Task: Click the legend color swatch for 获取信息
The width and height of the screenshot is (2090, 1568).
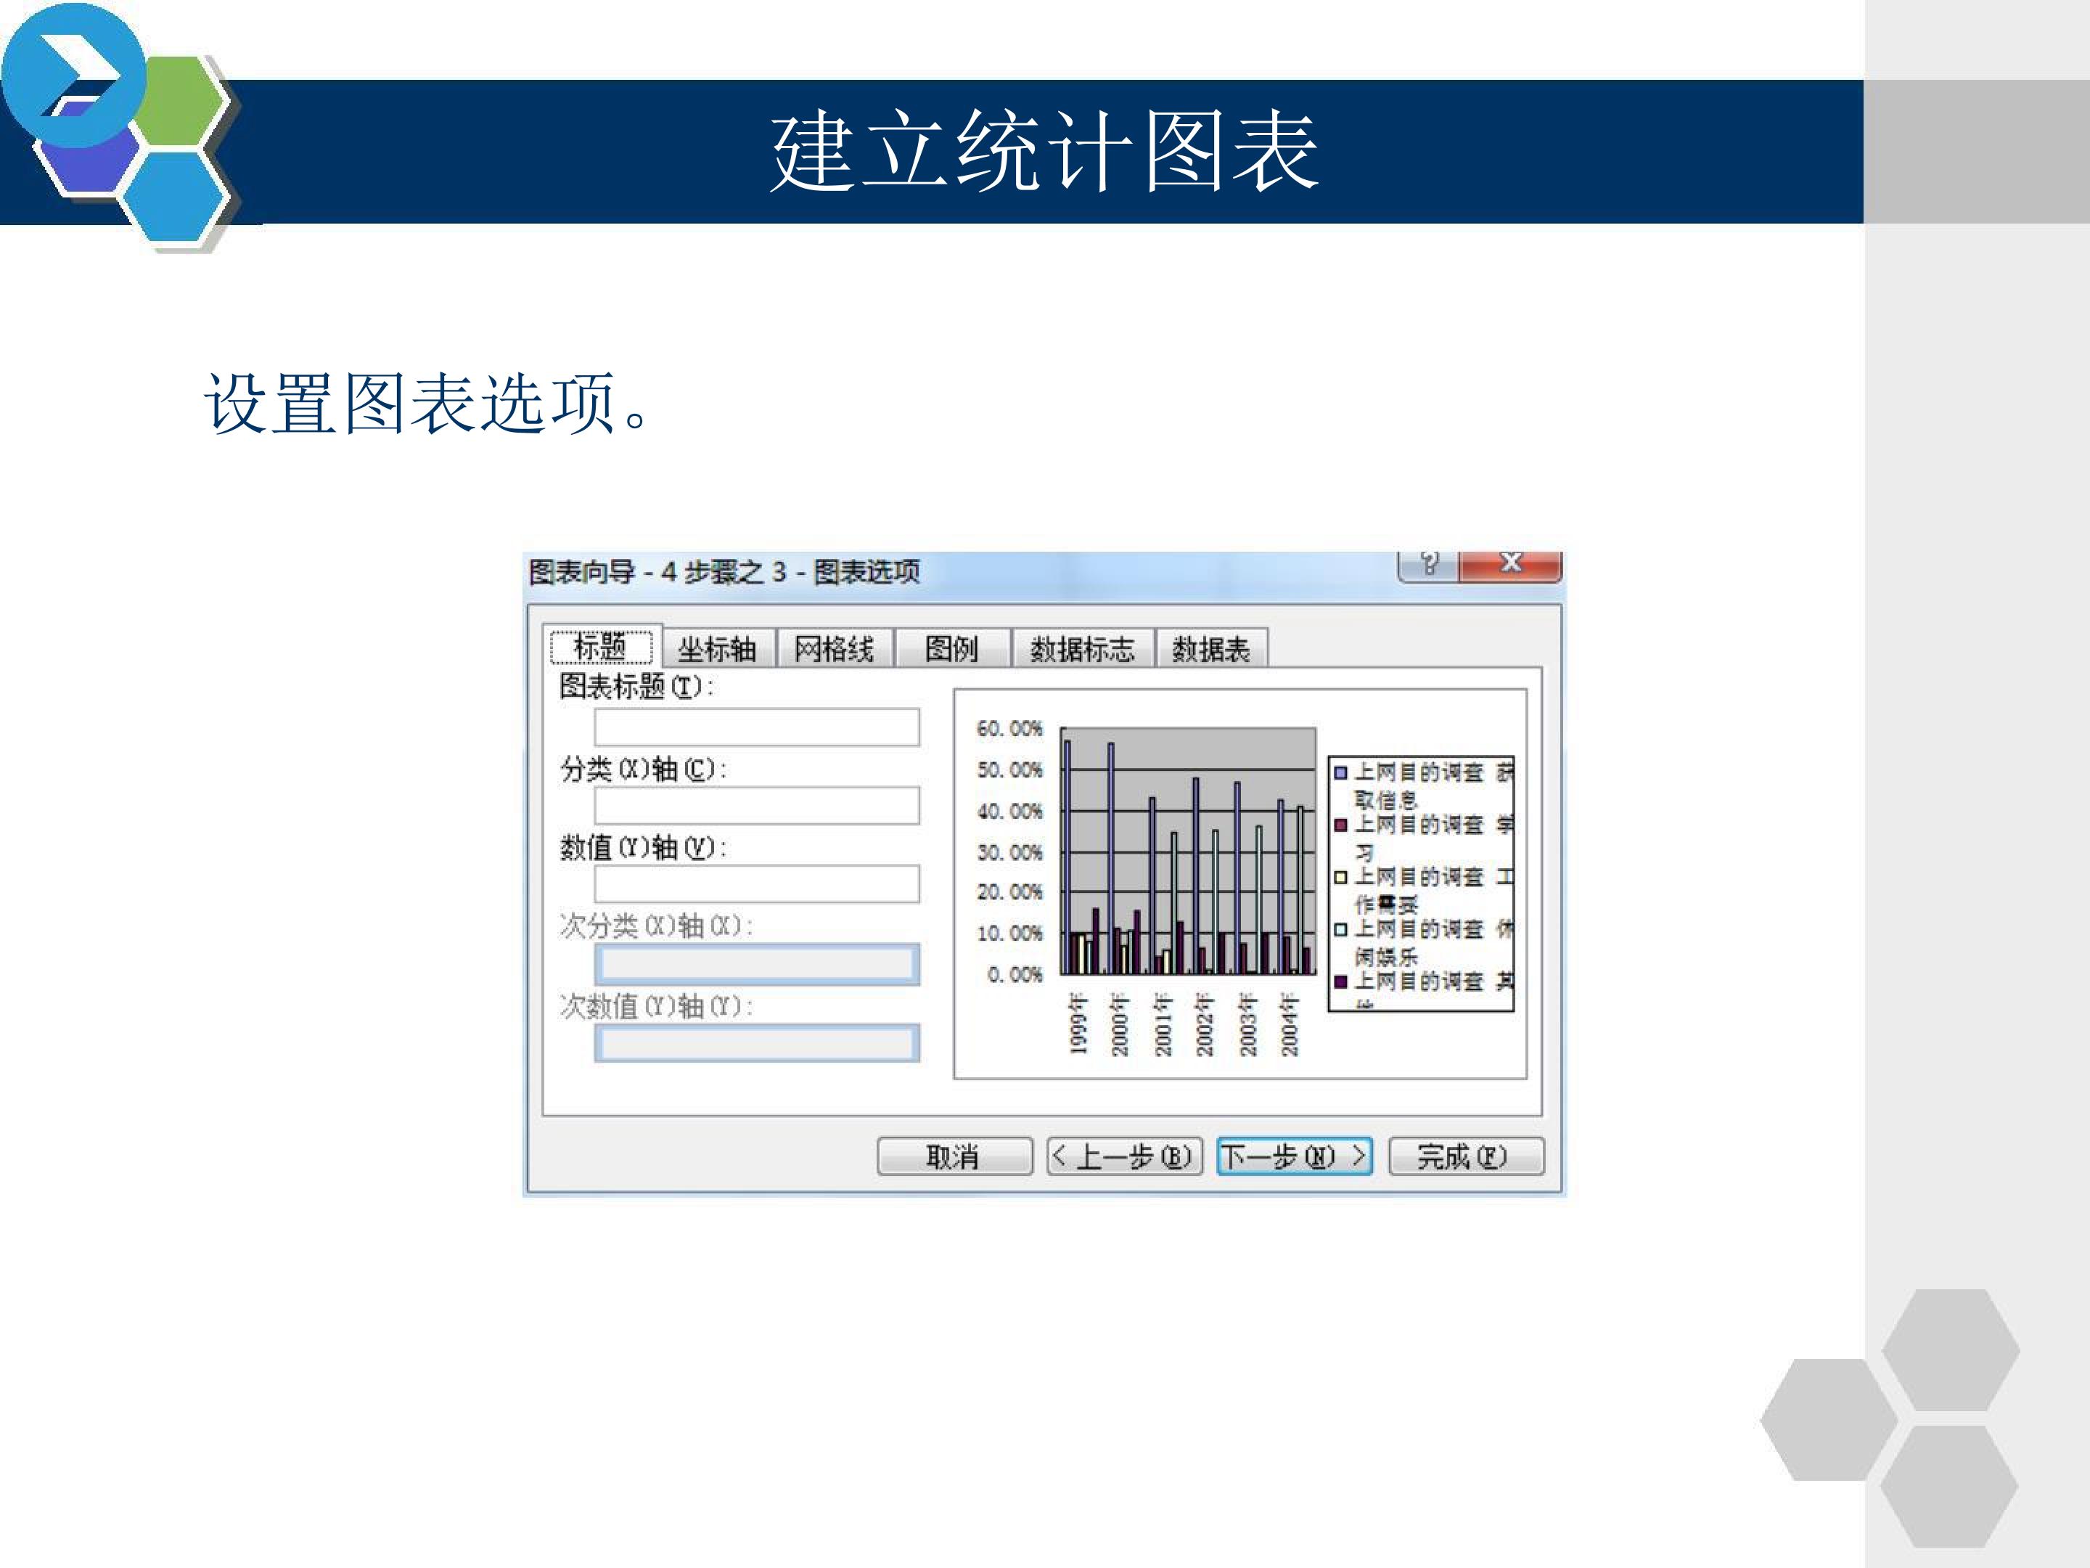Action: coord(1340,773)
